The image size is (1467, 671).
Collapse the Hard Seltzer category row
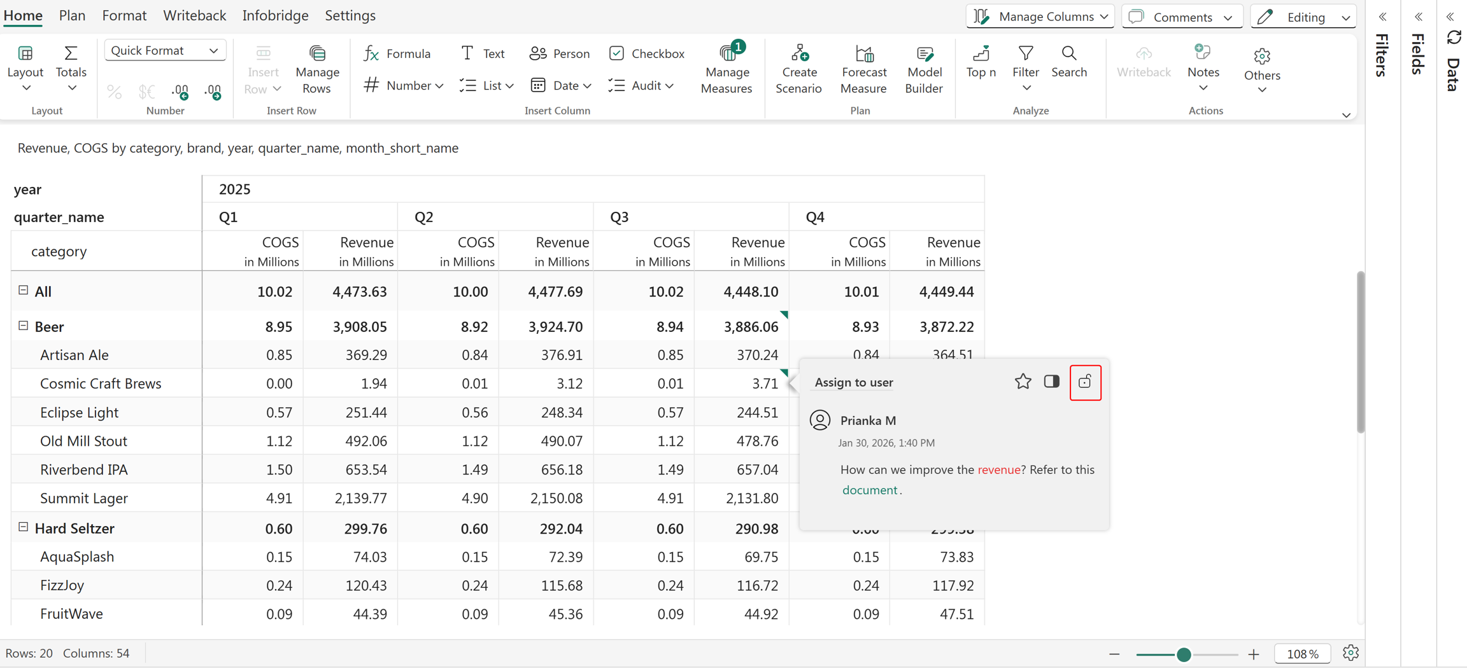point(24,527)
